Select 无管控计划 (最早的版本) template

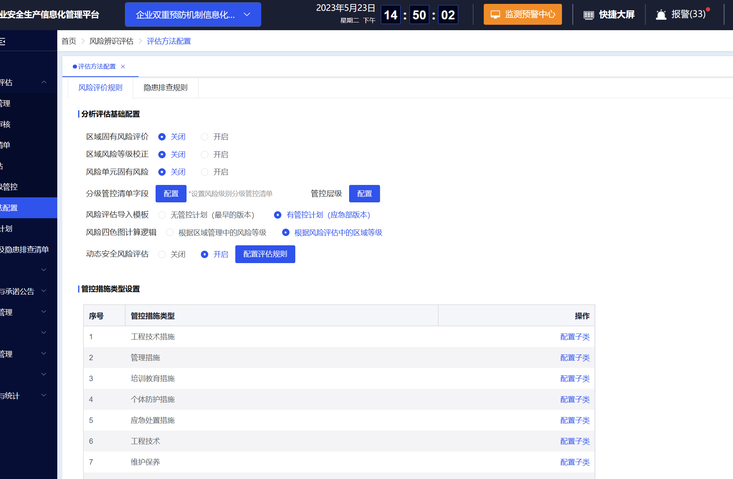pos(162,215)
